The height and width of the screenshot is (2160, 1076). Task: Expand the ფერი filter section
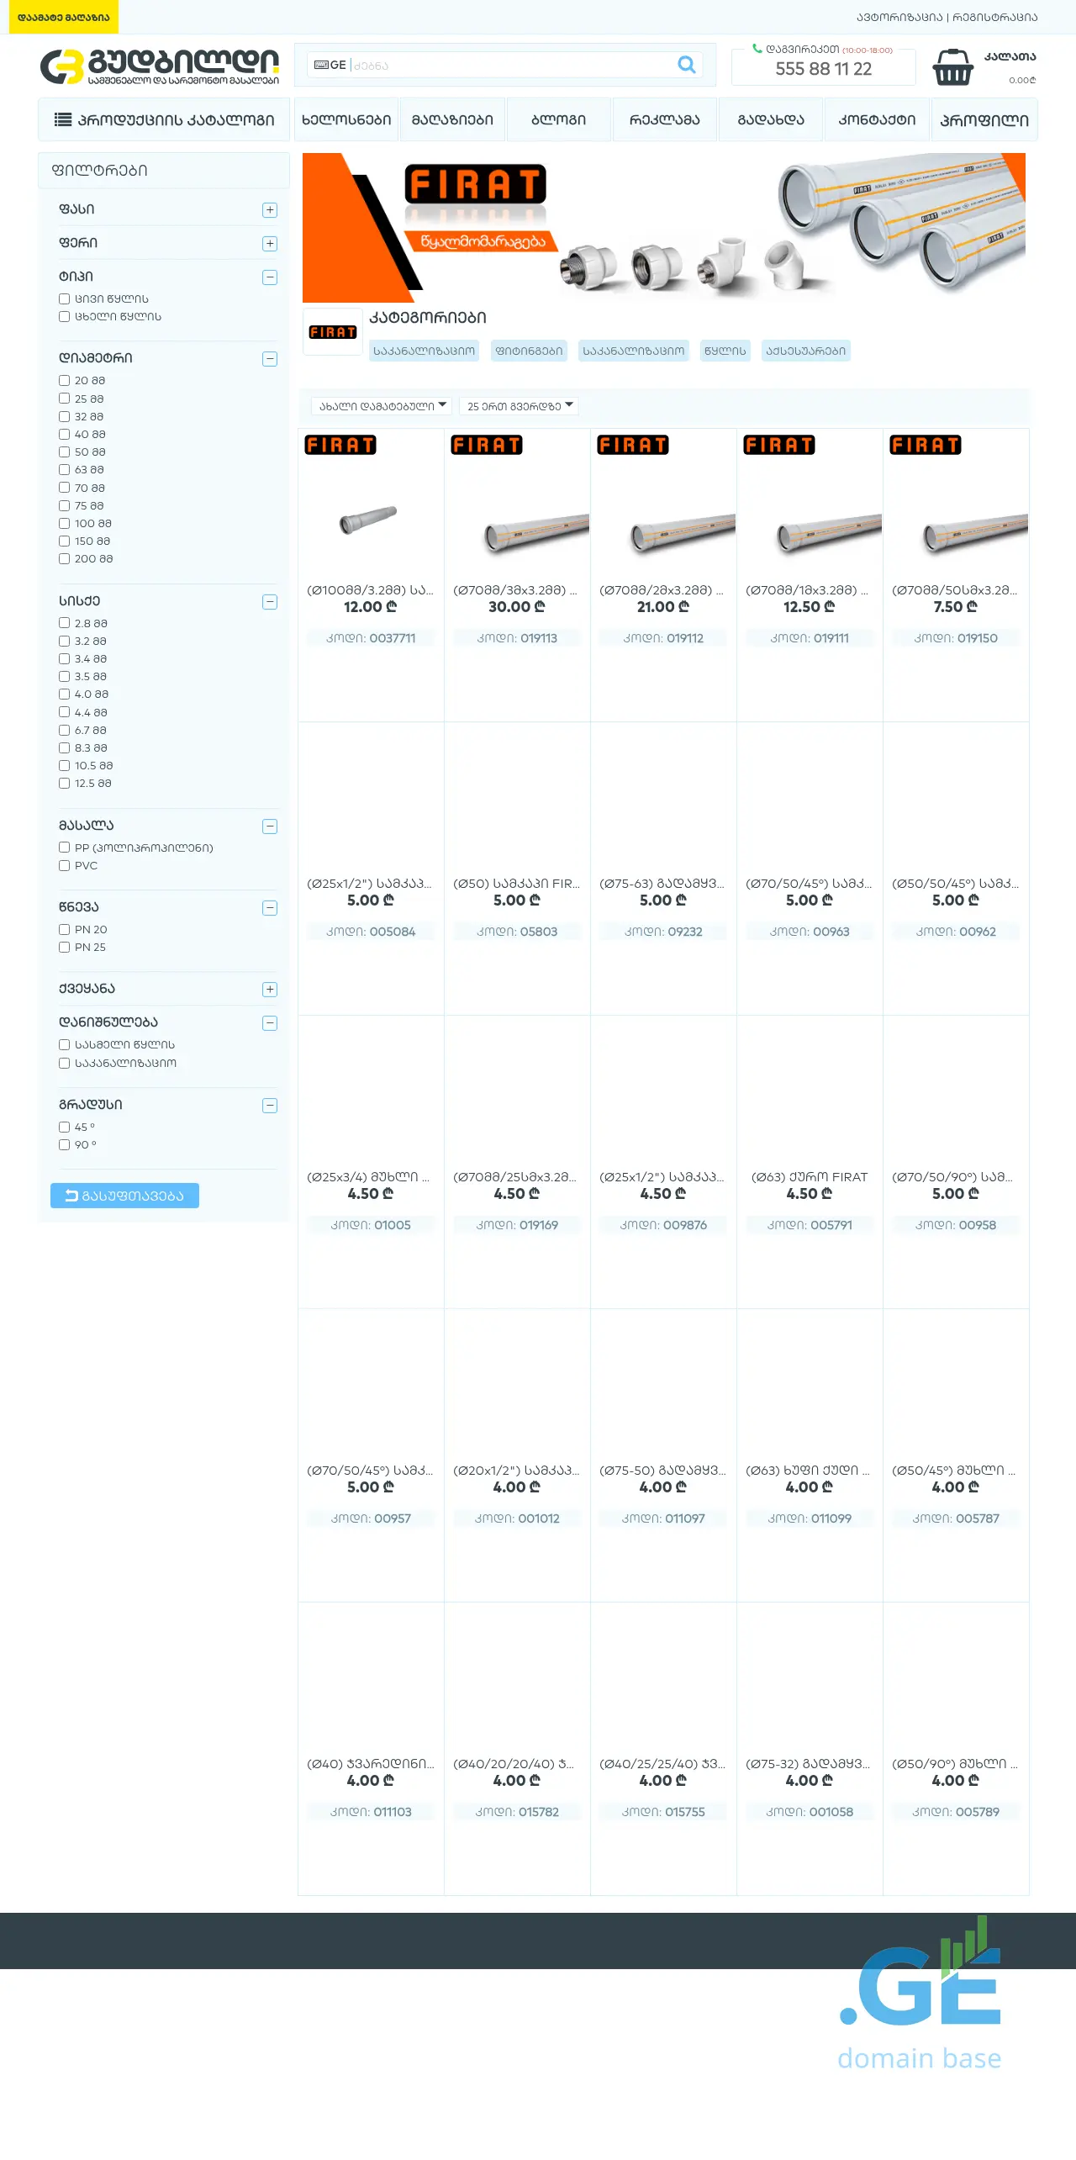pyautogui.click(x=270, y=244)
